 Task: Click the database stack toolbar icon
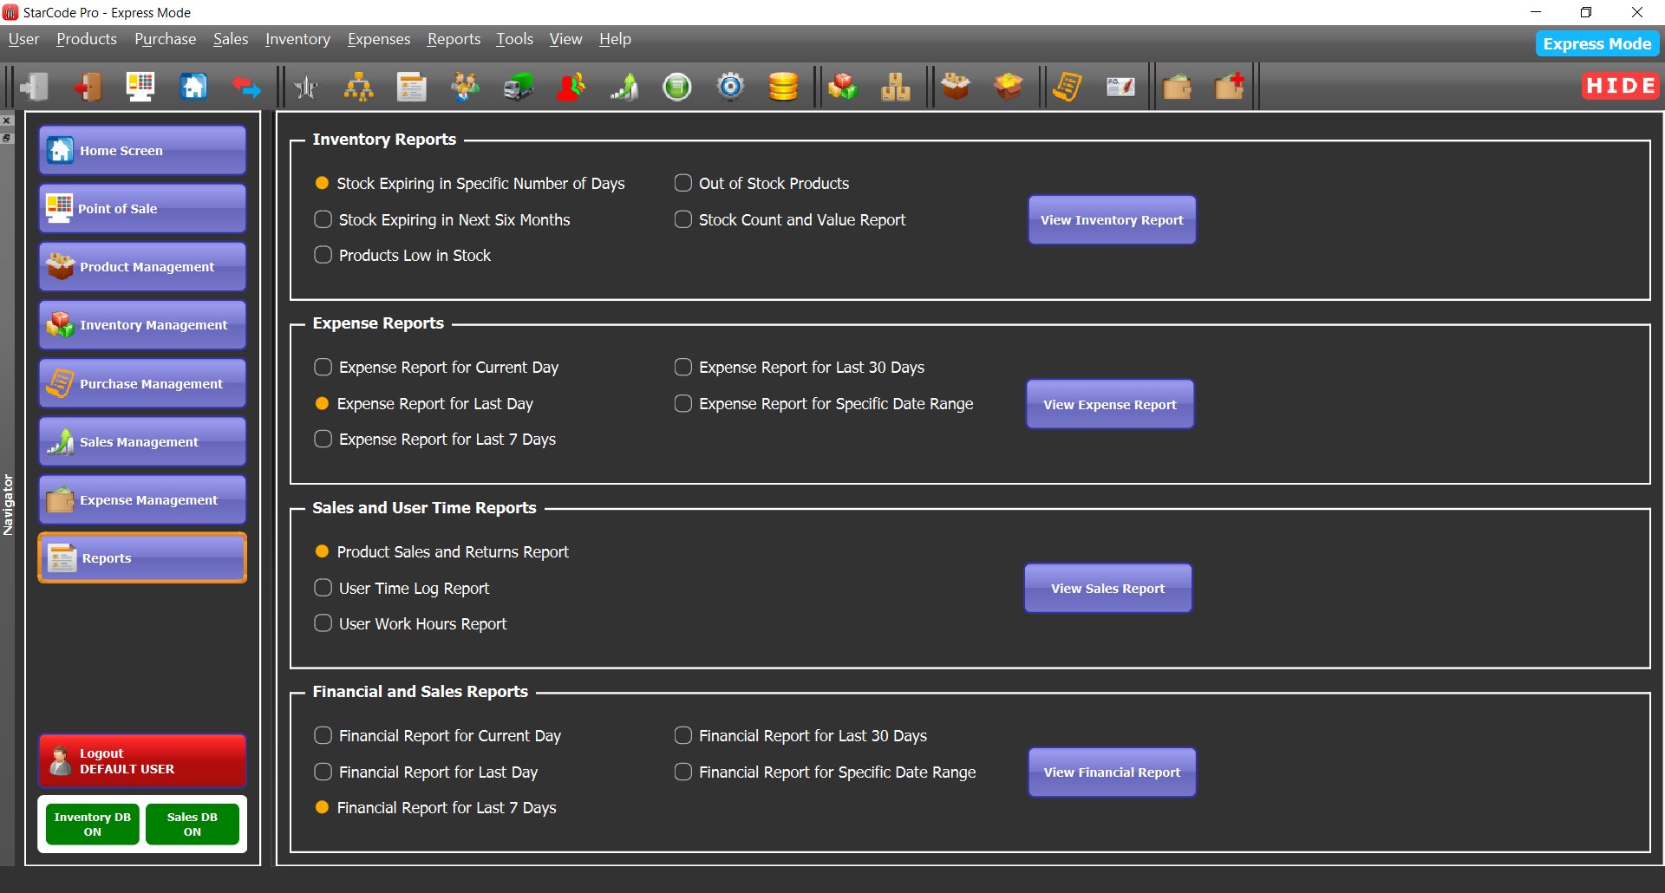coord(783,86)
